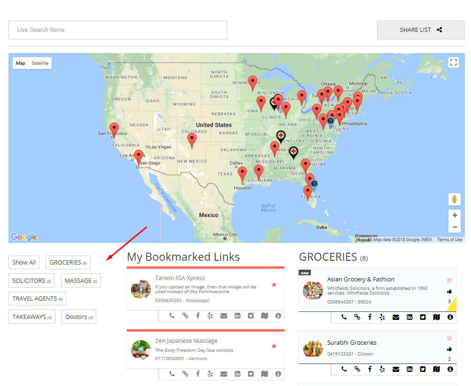Select the Show All filter button
The image size is (471, 386).
click(24, 263)
